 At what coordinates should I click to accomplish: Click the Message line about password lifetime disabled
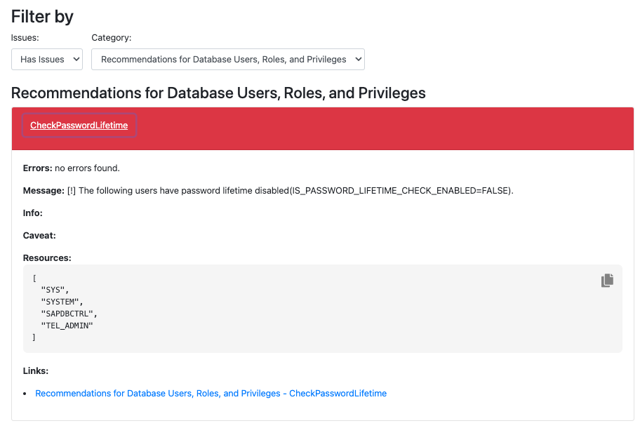[267, 190]
